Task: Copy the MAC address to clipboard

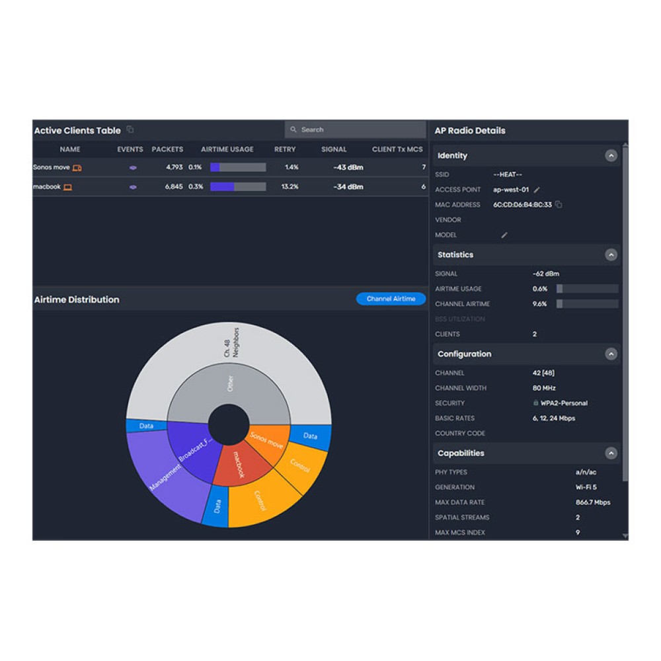Action: coord(559,205)
